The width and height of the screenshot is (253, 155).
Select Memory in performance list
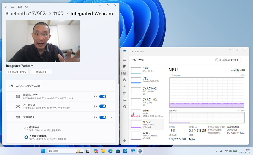coord(146,80)
